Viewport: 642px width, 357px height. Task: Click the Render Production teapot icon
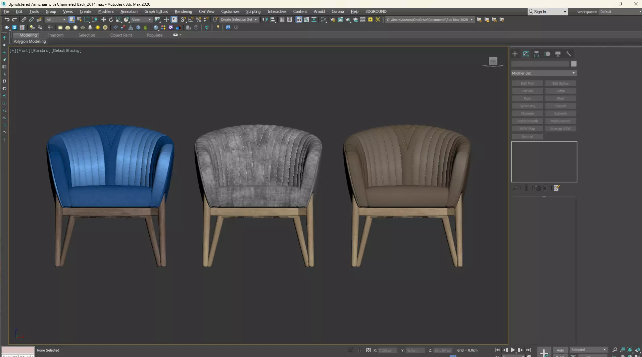coord(348,19)
